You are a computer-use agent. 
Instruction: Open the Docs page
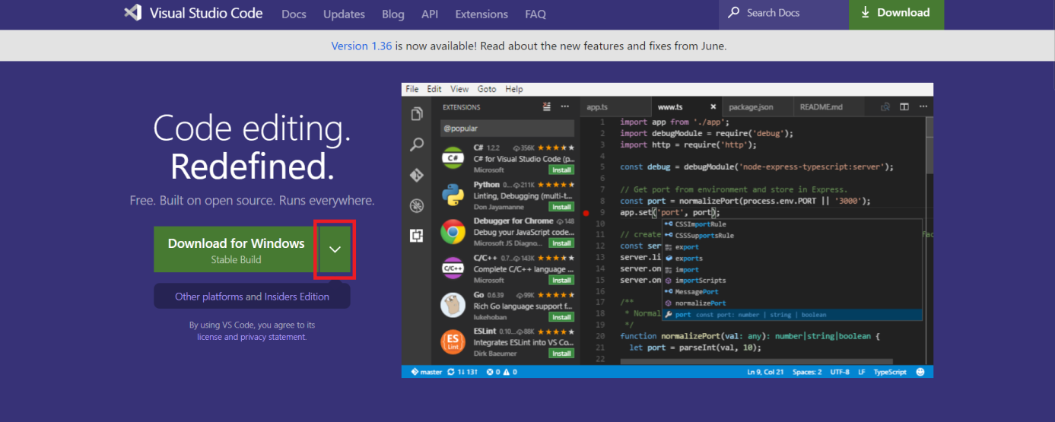294,14
